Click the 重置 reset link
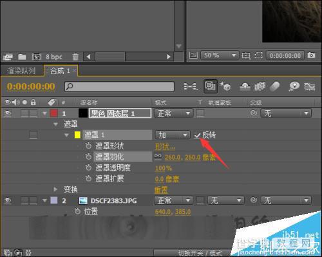This screenshot has height=257, width=322. [x=161, y=190]
